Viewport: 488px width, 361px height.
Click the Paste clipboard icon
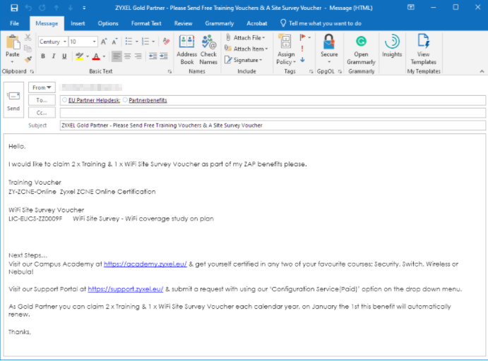(13, 42)
